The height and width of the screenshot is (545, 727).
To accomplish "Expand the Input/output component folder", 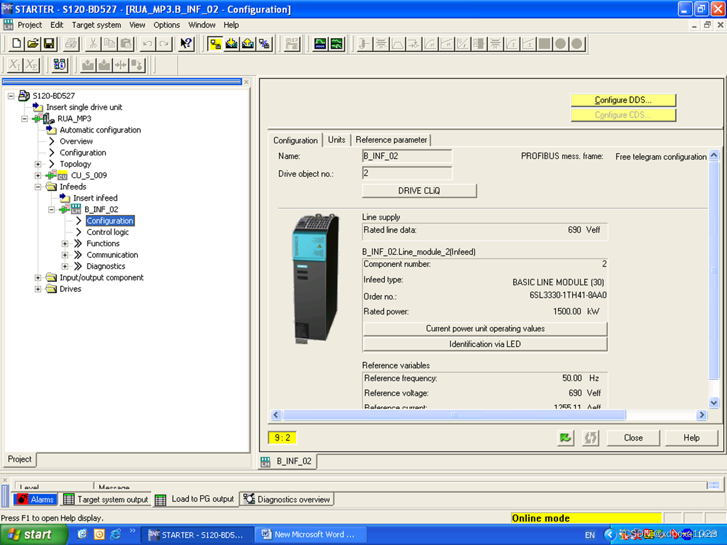I will 38,277.
